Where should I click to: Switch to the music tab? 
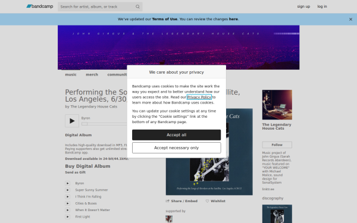click(71, 75)
